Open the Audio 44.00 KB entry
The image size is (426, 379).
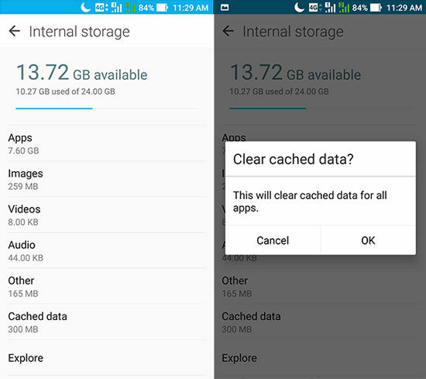point(107,250)
